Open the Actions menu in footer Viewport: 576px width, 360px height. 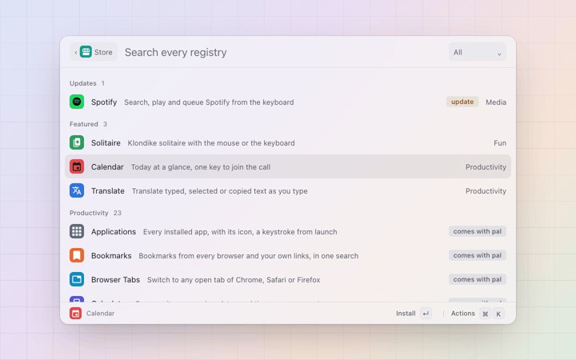point(463,314)
